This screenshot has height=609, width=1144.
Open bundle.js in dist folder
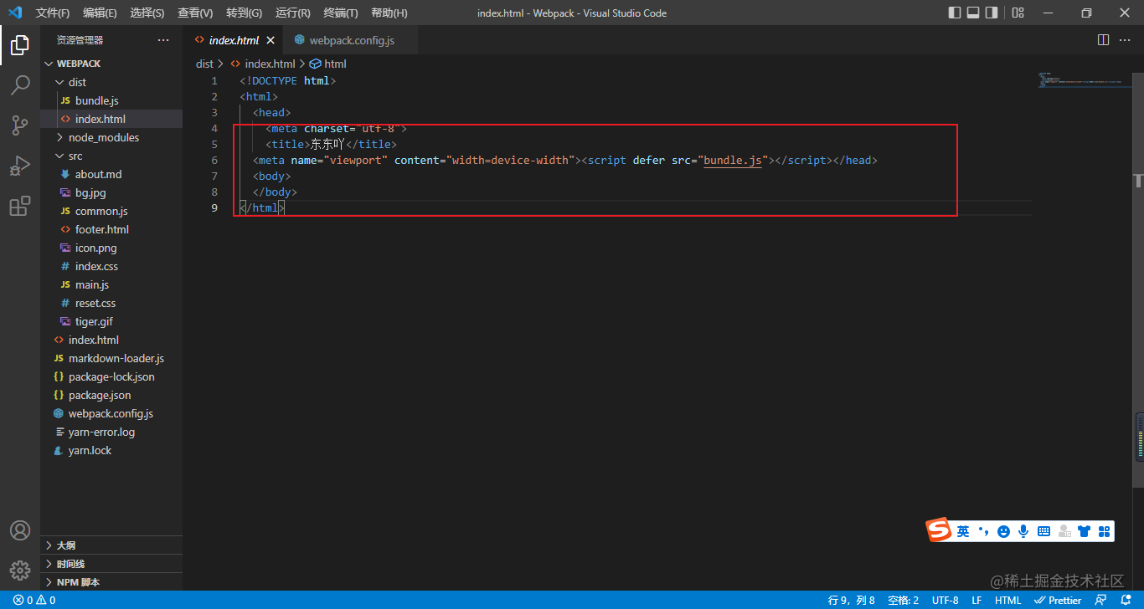(x=111, y=100)
